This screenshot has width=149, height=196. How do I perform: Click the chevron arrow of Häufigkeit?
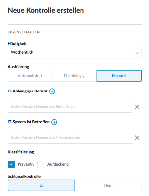pyautogui.click(x=137, y=53)
